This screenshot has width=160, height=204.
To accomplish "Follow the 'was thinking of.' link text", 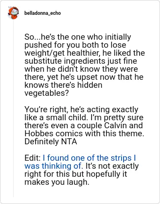I will [x=54, y=166].
